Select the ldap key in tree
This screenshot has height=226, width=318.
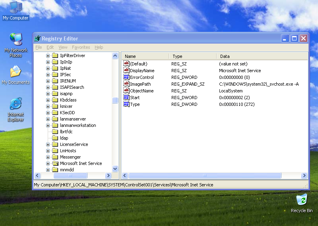(64, 138)
